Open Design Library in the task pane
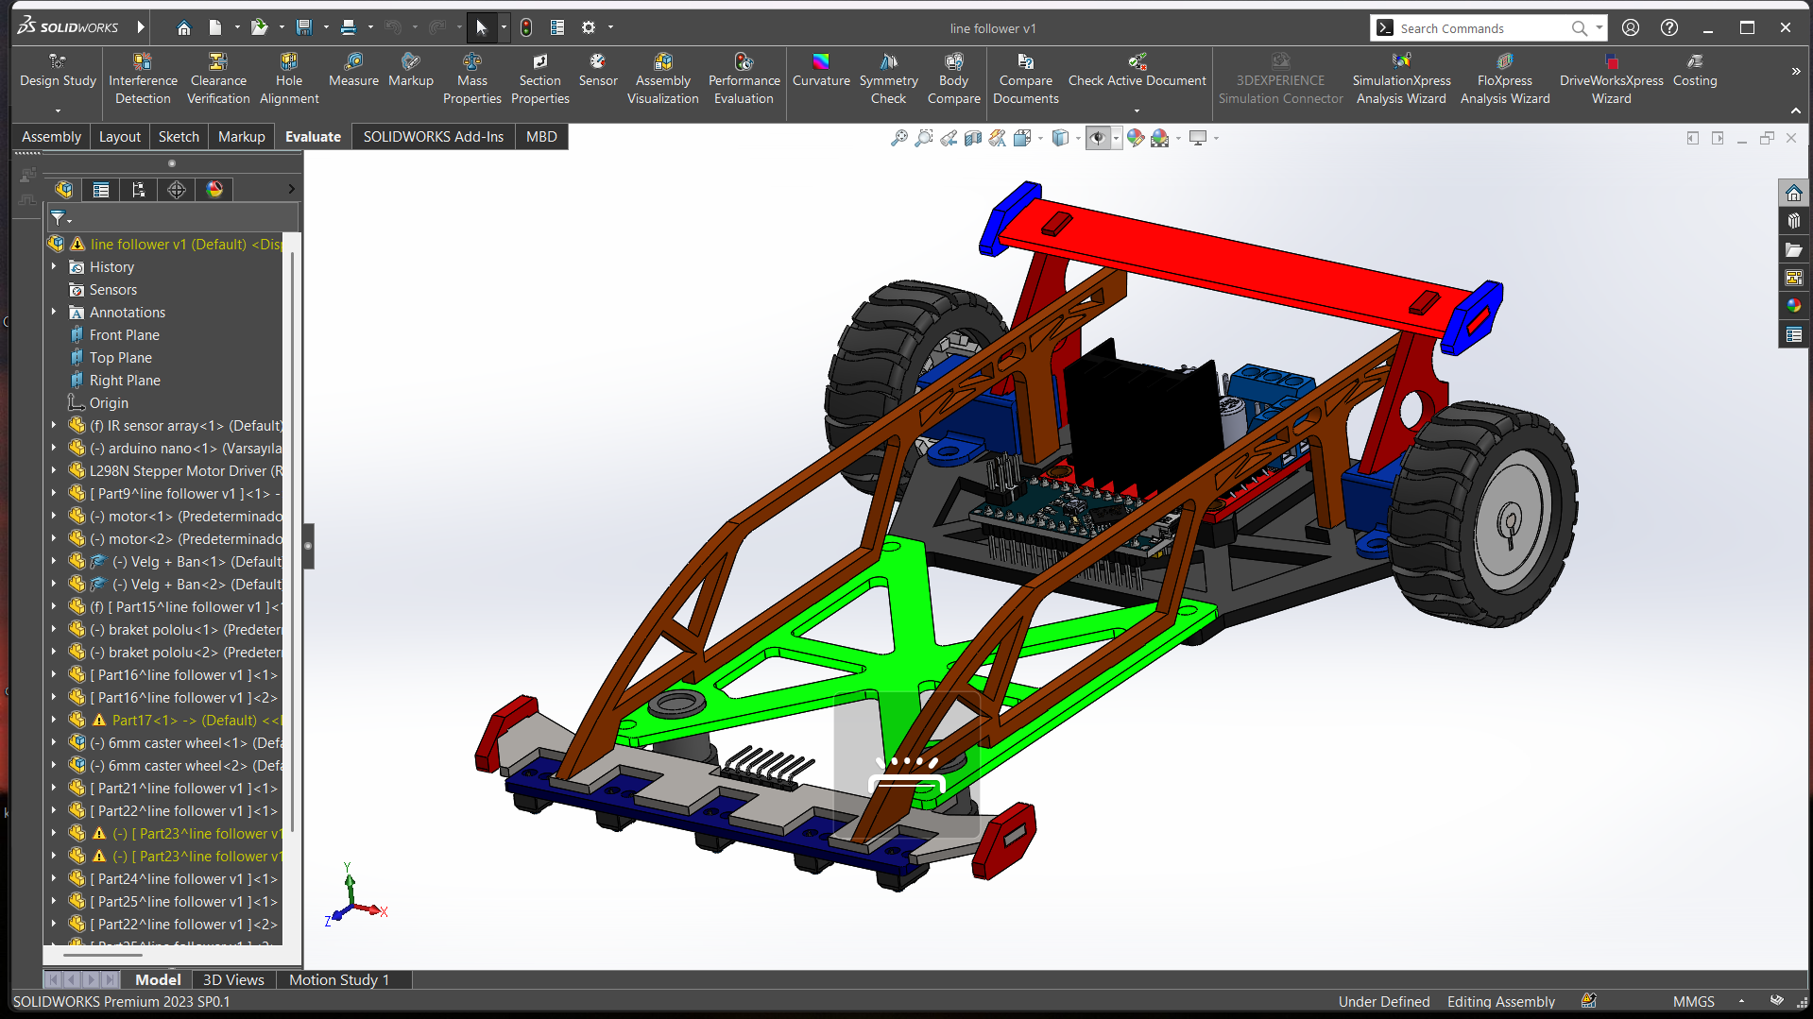 click(x=1793, y=221)
